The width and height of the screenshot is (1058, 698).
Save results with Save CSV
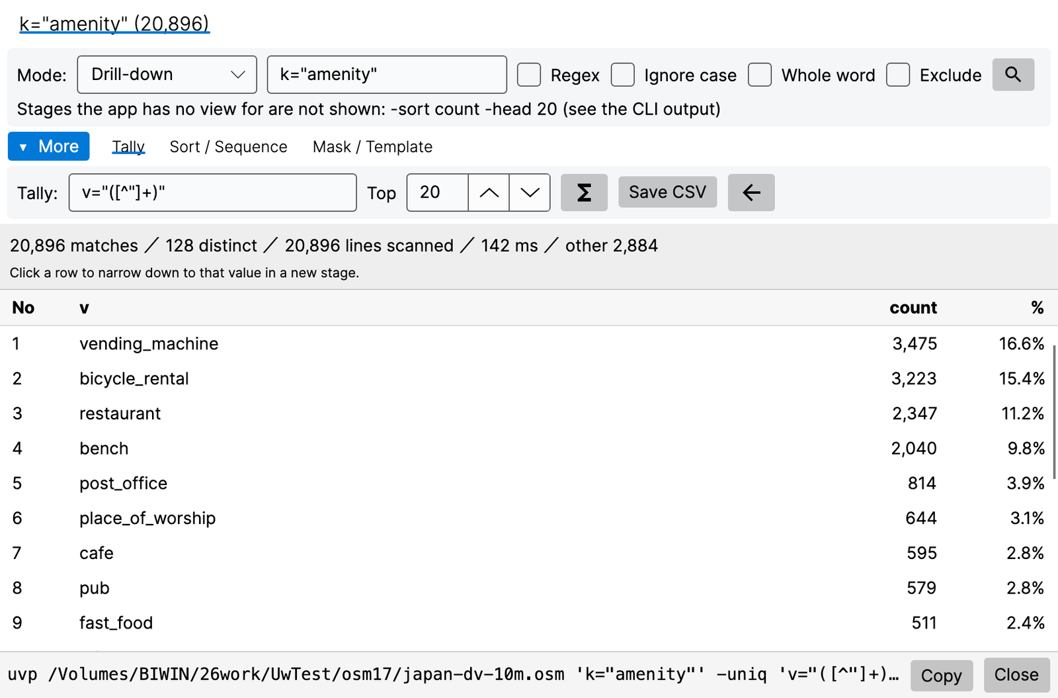pyautogui.click(x=668, y=192)
